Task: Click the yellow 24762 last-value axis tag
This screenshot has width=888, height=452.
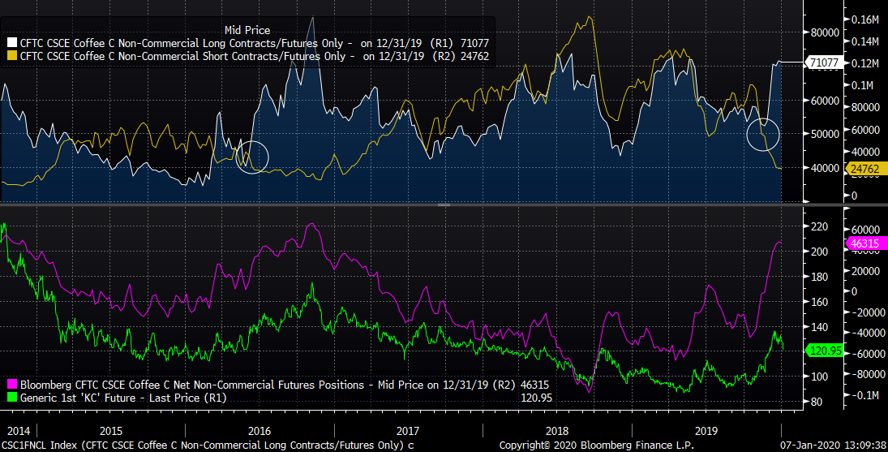Action: click(x=866, y=169)
